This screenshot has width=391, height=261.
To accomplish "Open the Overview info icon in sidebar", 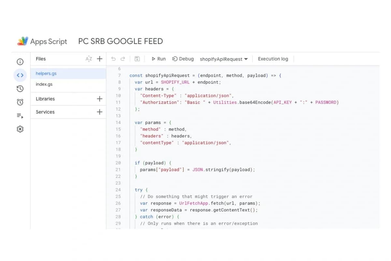I will (x=20, y=62).
